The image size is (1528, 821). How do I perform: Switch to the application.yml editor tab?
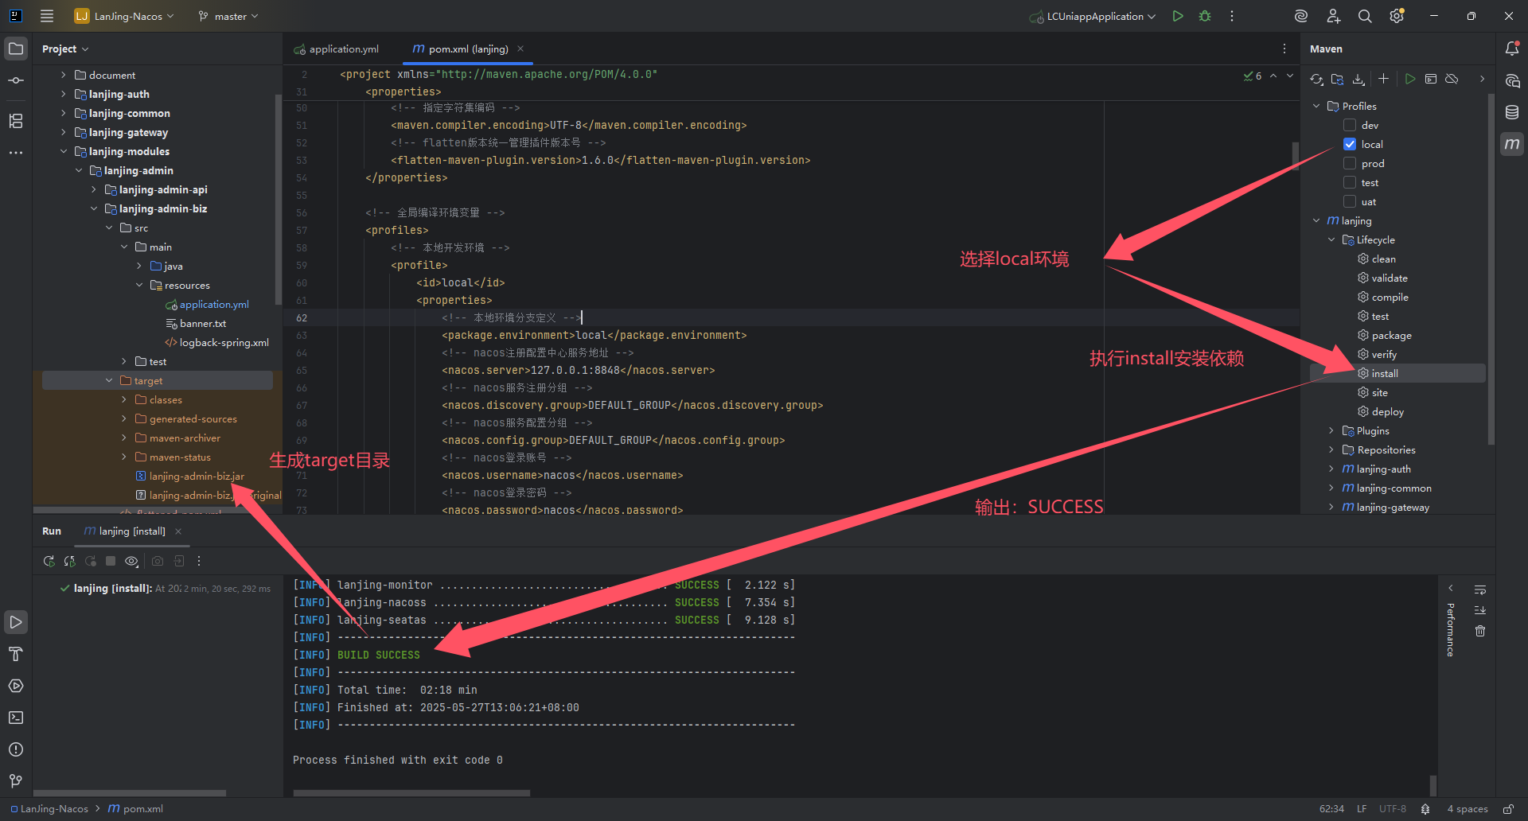(x=336, y=49)
